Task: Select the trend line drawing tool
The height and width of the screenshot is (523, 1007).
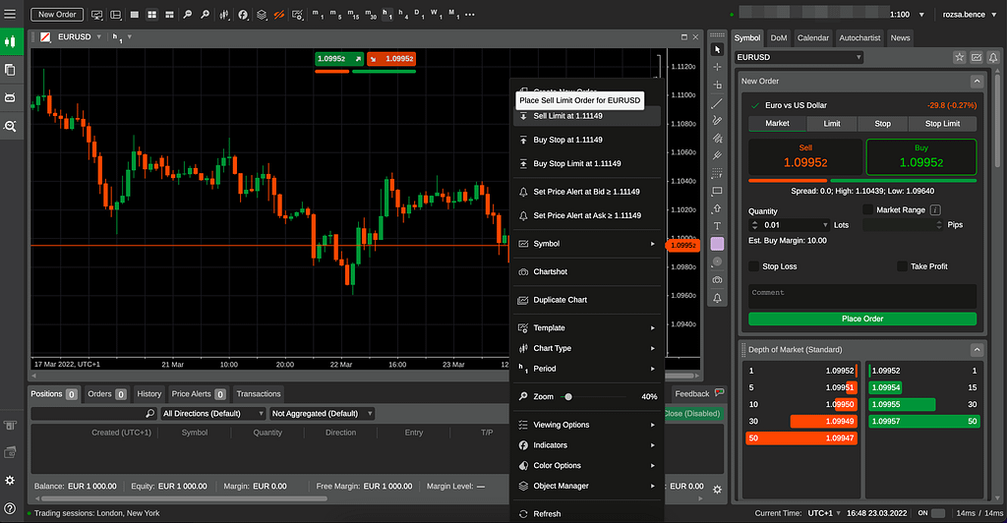Action: click(x=717, y=102)
